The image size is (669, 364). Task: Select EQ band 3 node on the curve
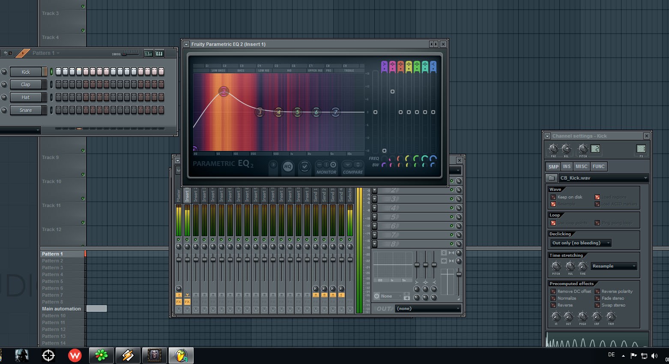[x=260, y=112]
